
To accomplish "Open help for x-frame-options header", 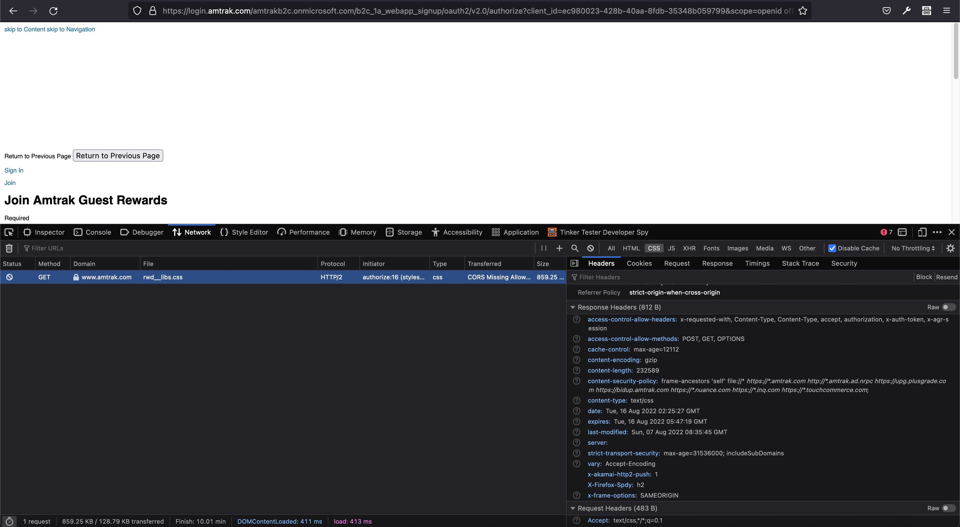I will click(576, 495).
